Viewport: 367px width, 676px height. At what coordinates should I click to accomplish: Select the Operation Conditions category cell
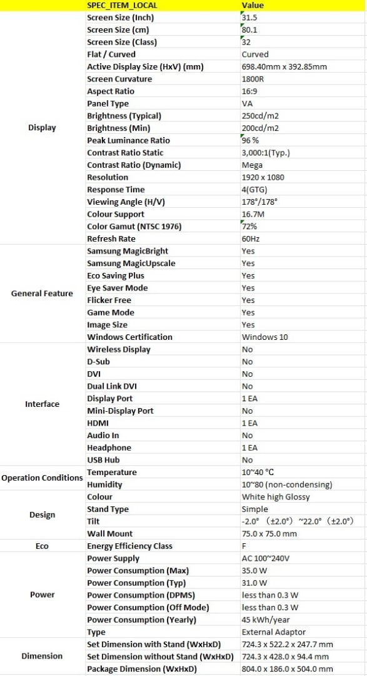tap(43, 478)
